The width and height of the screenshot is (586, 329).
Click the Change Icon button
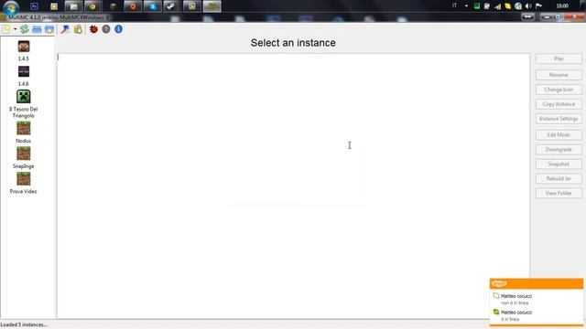[x=559, y=90]
